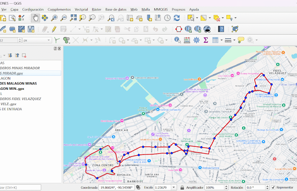Open the Field Calculator abacus icon

point(187,40)
